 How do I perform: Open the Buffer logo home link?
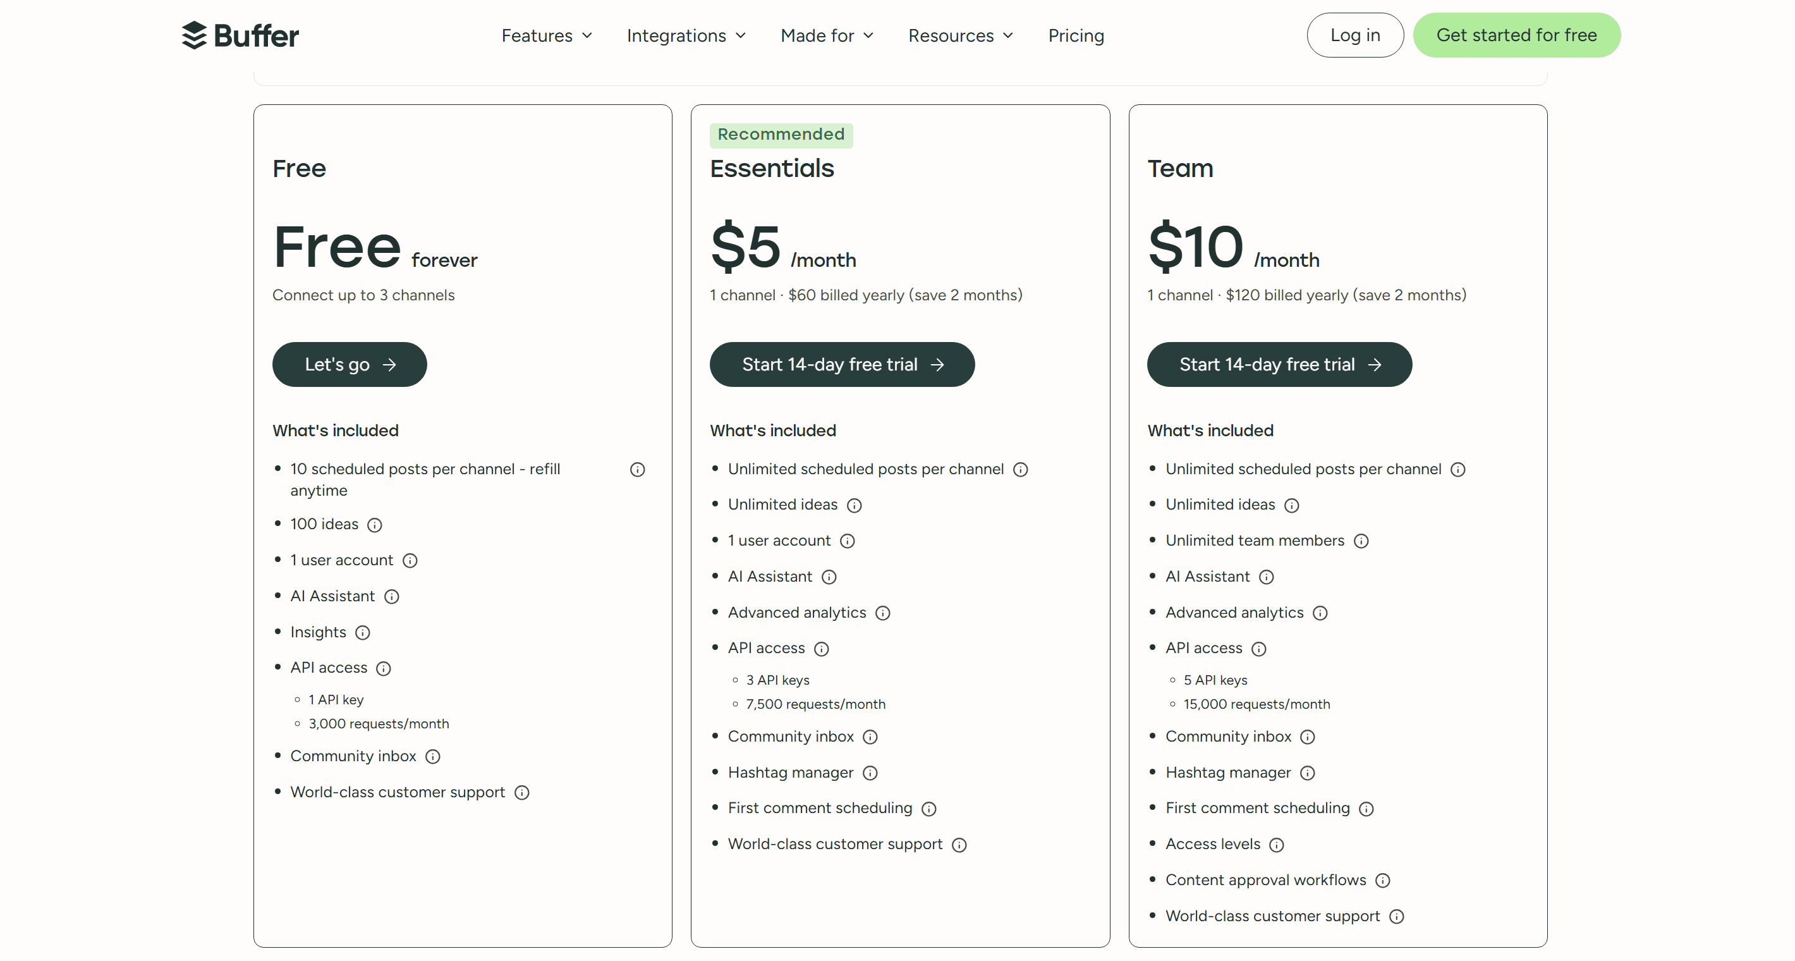click(240, 35)
